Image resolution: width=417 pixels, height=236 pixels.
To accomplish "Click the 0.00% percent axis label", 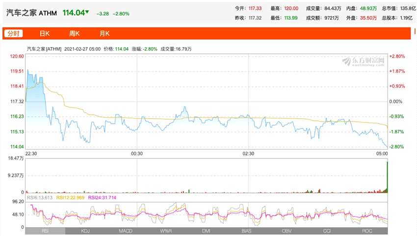I will tap(396, 102).
